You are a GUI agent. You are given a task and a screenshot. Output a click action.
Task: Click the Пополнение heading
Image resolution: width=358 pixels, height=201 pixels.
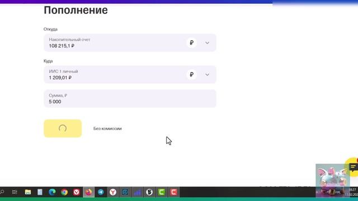click(76, 10)
